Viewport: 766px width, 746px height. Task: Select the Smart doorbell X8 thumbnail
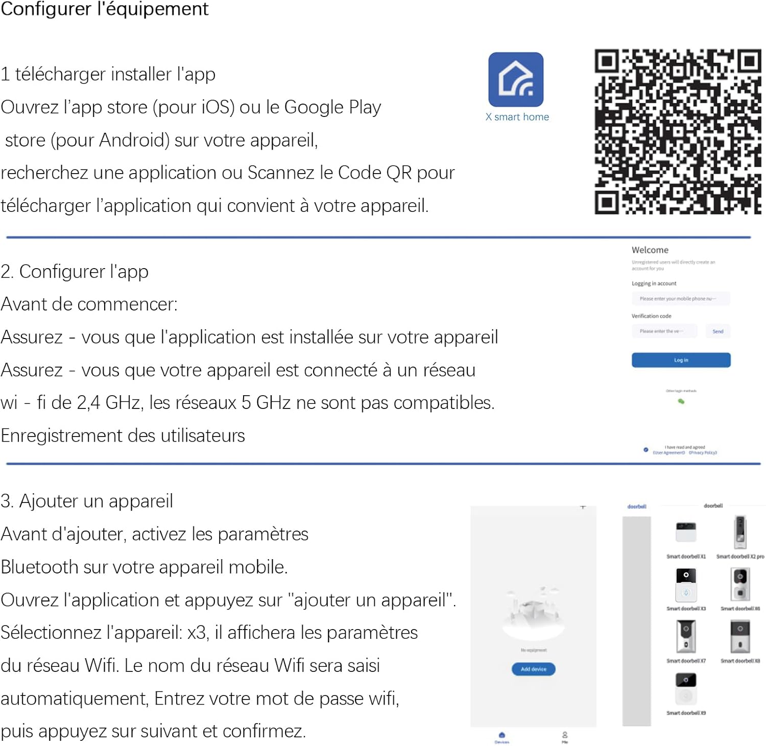pos(740,636)
